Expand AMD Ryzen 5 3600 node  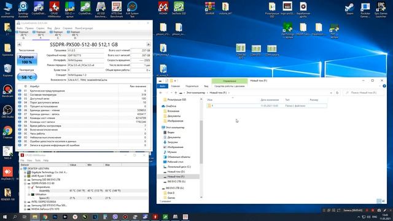click(25, 176)
